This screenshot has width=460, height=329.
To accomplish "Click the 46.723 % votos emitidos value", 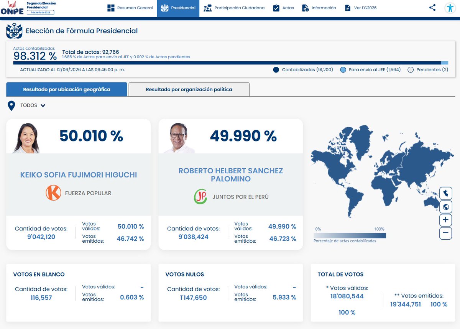I will pyautogui.click(x=283, y=239).
